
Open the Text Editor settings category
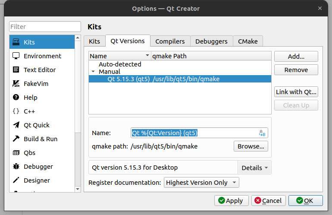click(39, 70)
